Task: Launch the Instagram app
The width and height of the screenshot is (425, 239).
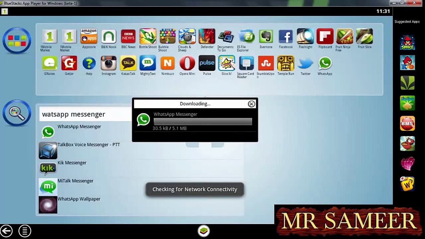Action: (109, 63)
